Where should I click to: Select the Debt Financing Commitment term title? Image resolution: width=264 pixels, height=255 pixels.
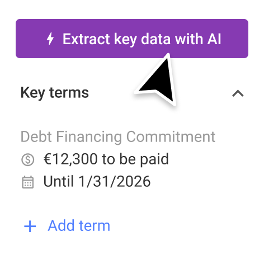tap(118, 137)
